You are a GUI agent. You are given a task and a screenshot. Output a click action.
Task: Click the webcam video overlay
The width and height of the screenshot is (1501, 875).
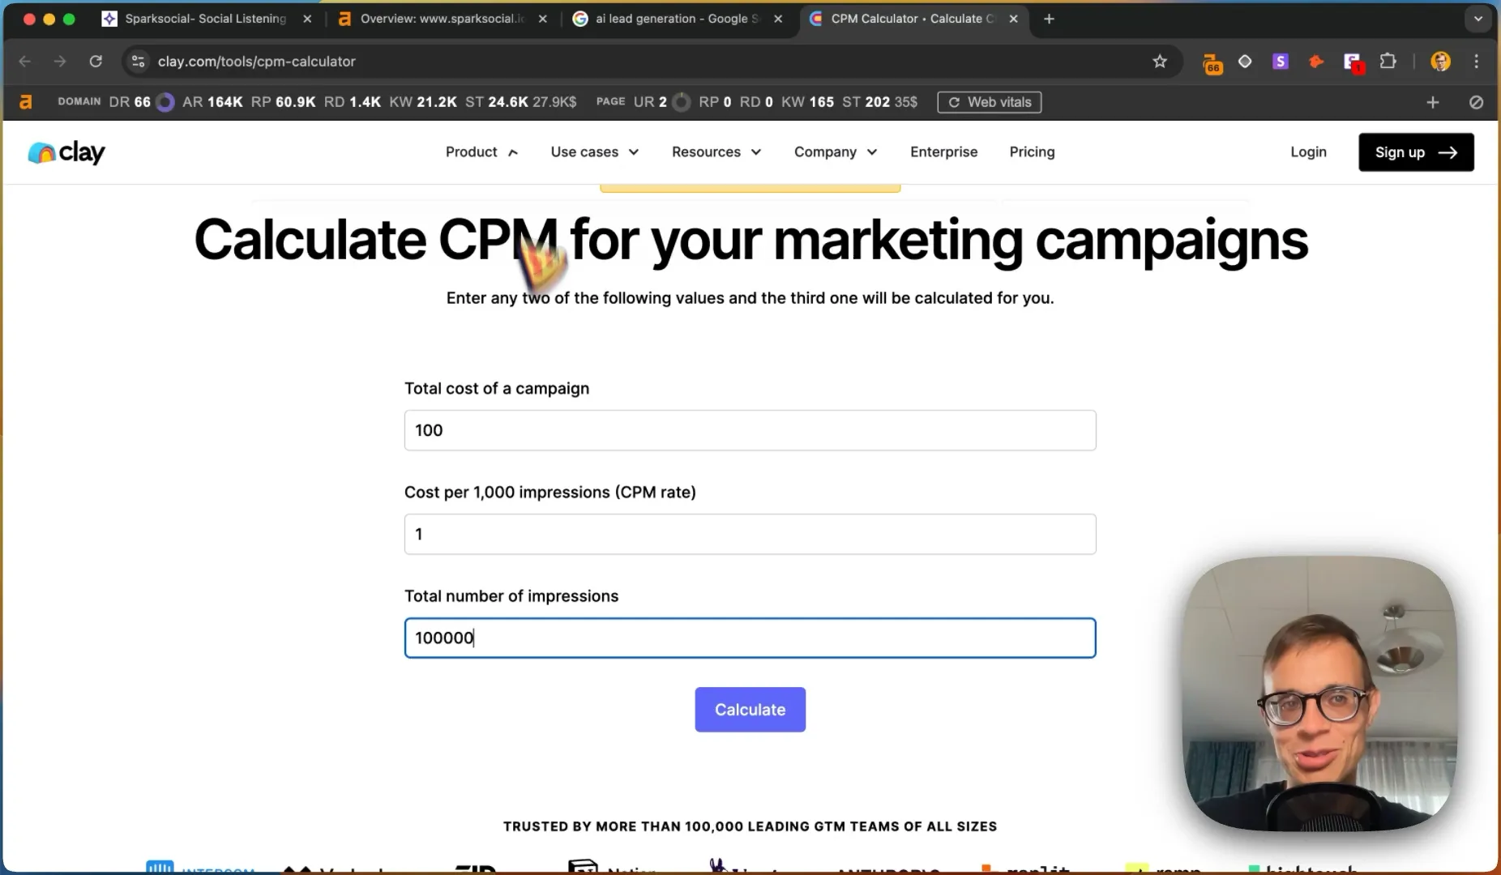[x=1319, y=694]
